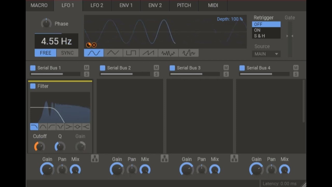Select the sawtooth wave LFO shape
The image size is (332, 187).
(148, 53)
